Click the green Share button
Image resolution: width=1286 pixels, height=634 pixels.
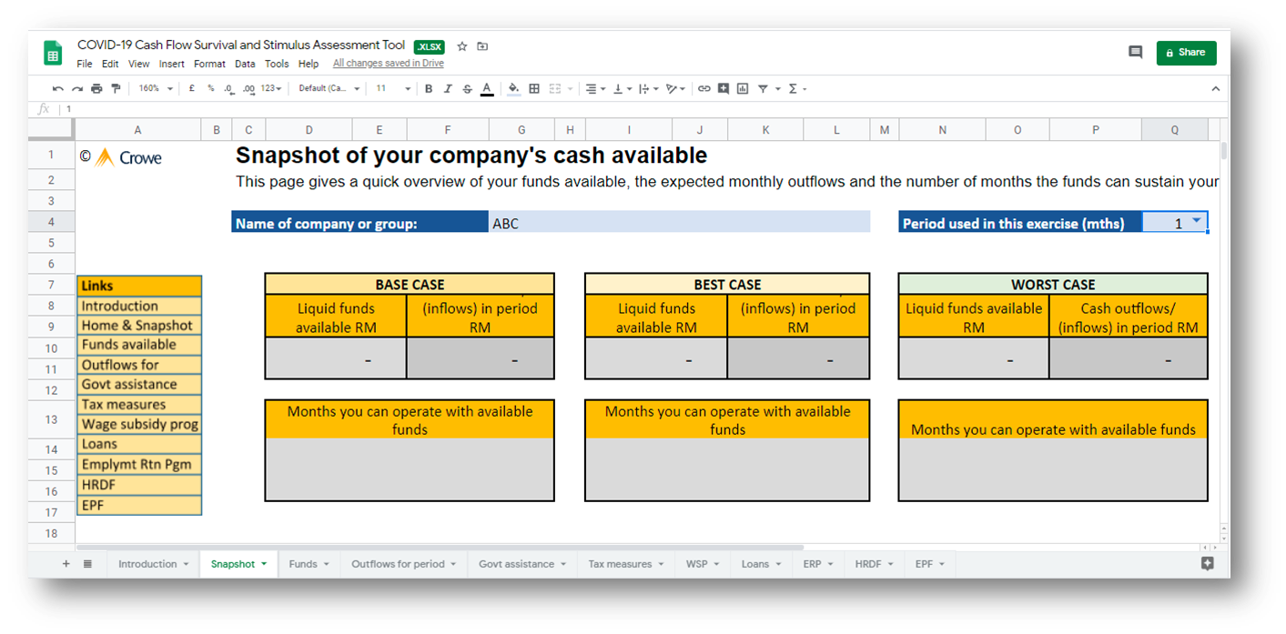click(x=1185, y=53)
